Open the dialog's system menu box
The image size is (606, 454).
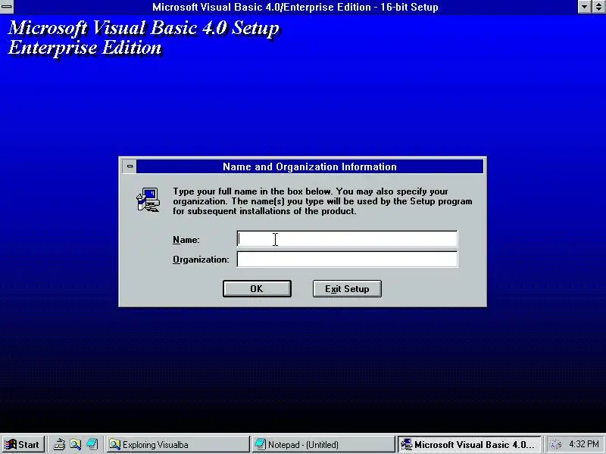130,166
